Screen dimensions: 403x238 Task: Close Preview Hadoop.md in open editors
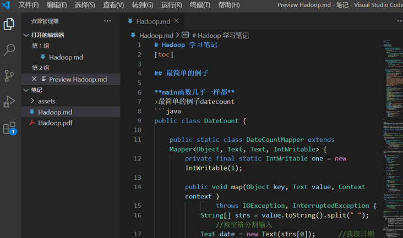point(34,79)
